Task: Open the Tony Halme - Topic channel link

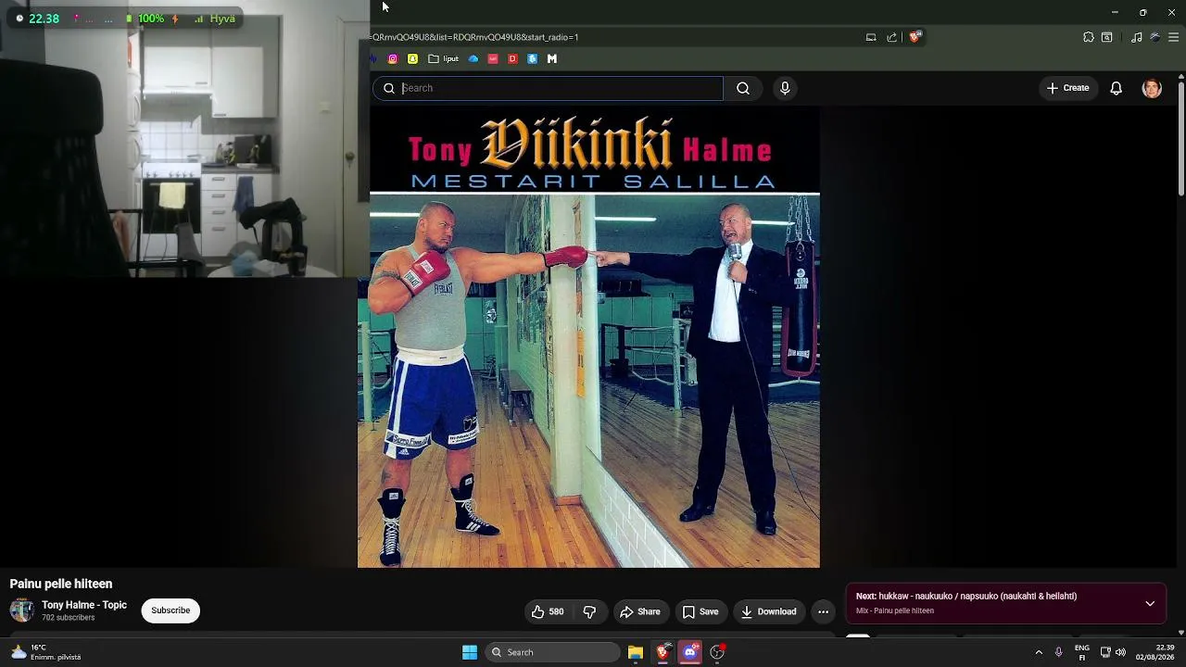Action: [84, 605]
